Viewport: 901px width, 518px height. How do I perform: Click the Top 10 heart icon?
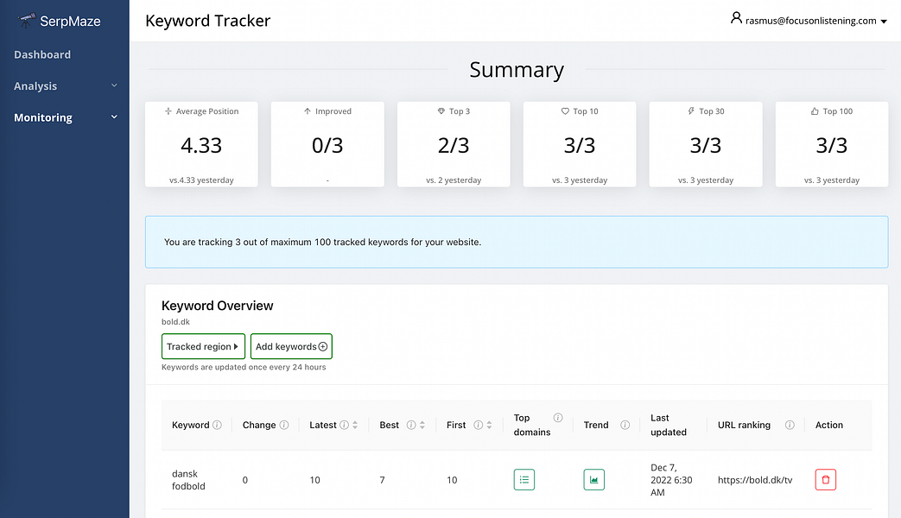pos(566,111)
